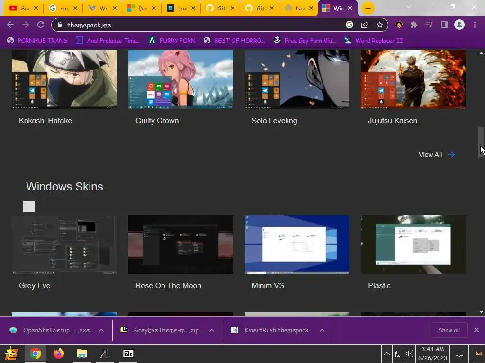Viewport: 485px width, 363px height.
Task: Click the forward navigation arrow
Action: [26, 25]
